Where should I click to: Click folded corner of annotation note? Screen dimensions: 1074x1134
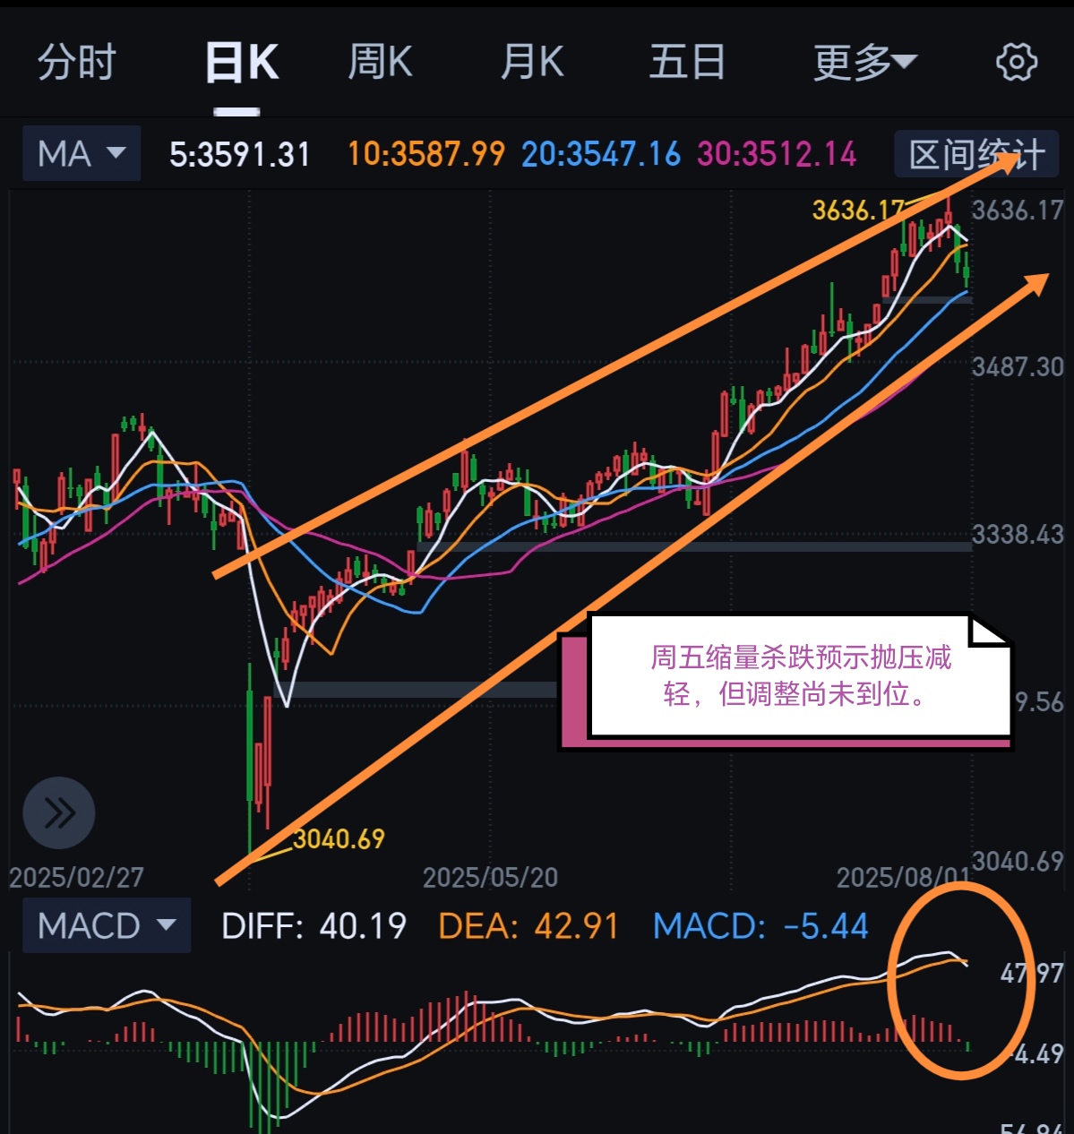click(x=989, y=631)
